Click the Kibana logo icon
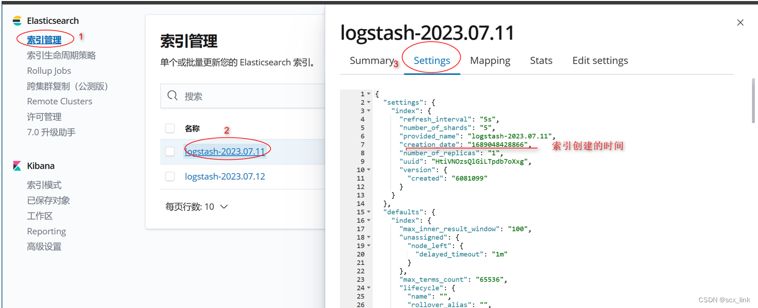 [17, 166]
